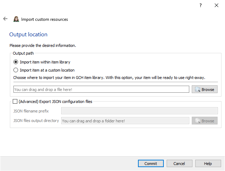Click the 'JSON files output directory' label
This screenshot has width=225, height=171.
(x=36, y=121)
